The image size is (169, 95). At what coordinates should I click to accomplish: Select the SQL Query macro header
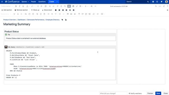[60, 47]
